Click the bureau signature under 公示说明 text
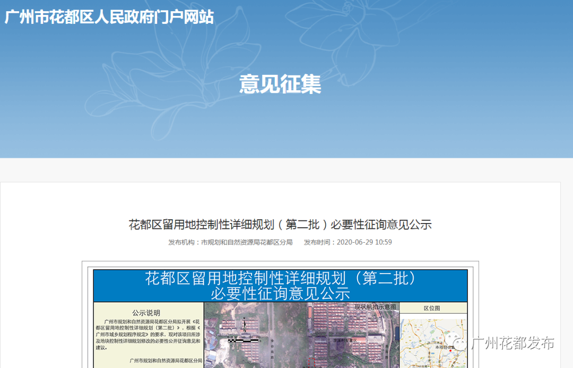Viewport: 573px width, 368px height. point(166,361)
